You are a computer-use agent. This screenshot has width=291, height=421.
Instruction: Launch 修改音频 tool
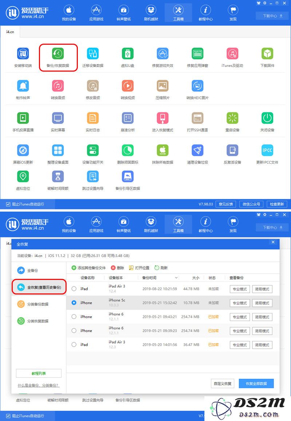click(93, 86)
